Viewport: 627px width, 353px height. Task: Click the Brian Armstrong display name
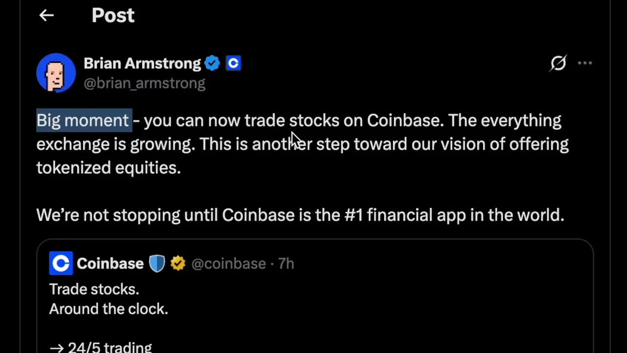[x=142, y=63]
